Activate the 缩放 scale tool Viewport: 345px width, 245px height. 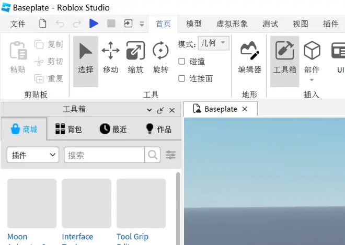pyautogui.click(x=135, y=57)
